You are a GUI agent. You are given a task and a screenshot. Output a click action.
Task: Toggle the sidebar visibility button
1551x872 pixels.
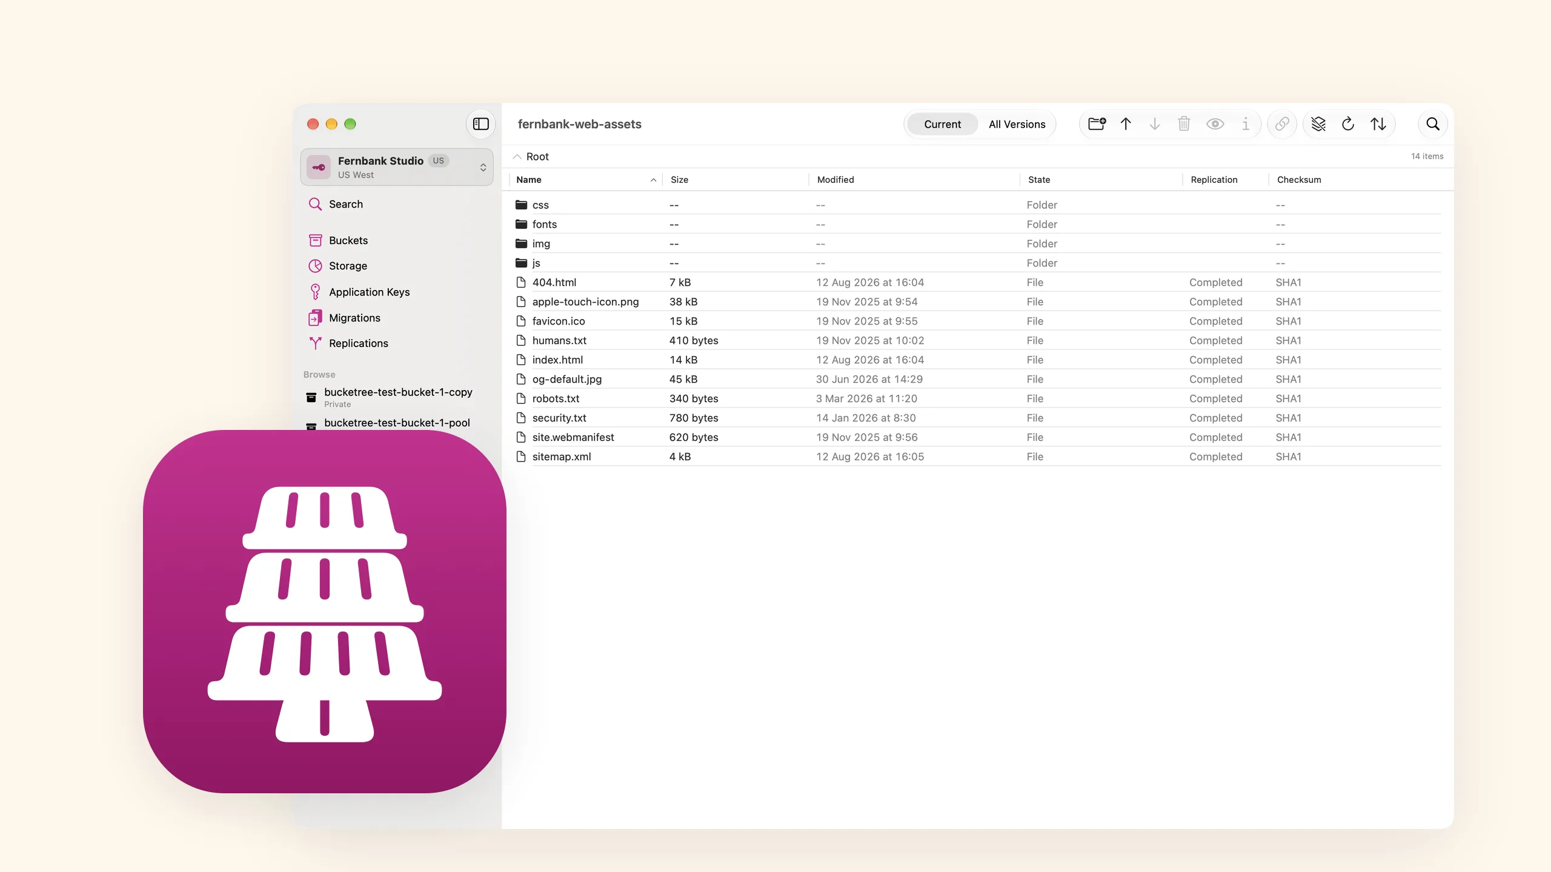[480, 124]
